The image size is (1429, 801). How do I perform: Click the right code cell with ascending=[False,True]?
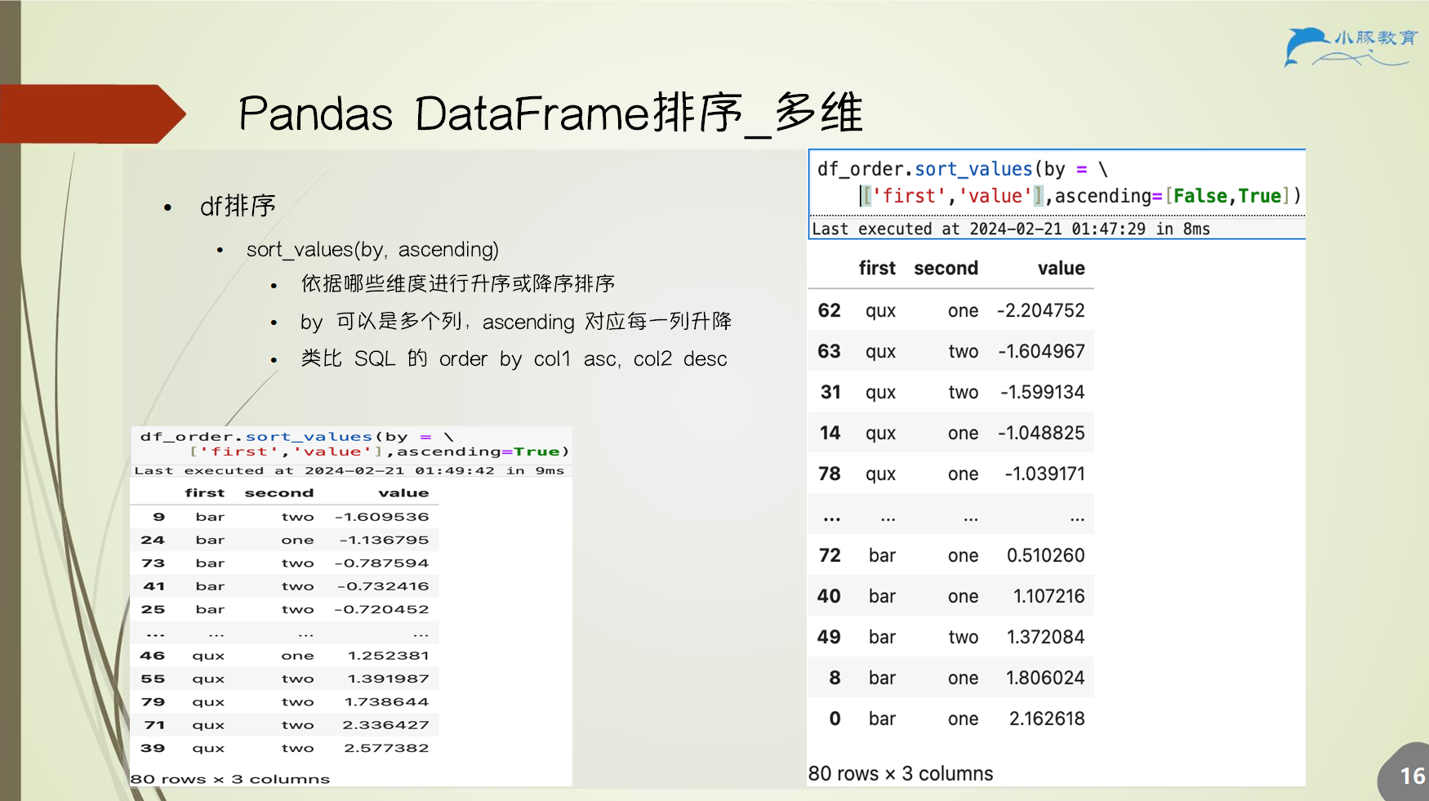[x=1057, y=183]
